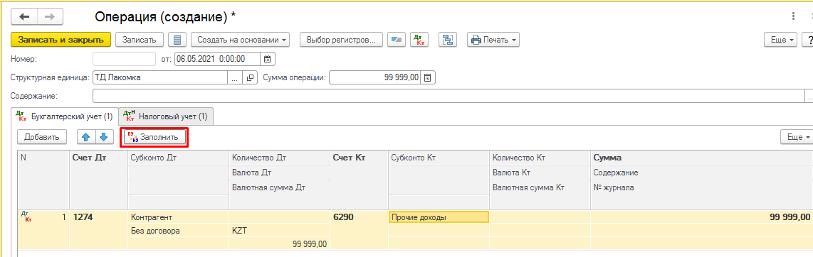
Task: Expand the Создать на основании dropdown
Action: point(240,40)
